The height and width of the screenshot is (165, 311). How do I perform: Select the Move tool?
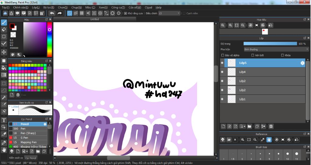(x=4, y=52)
